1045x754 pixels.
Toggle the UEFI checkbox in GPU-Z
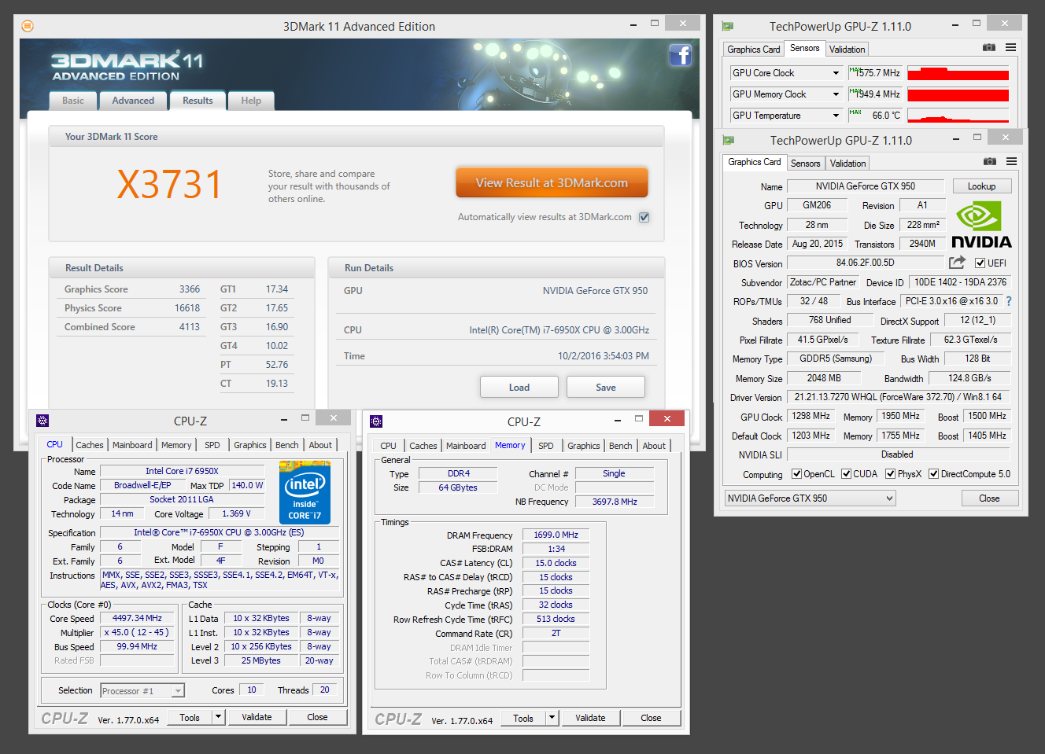click(980, 263)
